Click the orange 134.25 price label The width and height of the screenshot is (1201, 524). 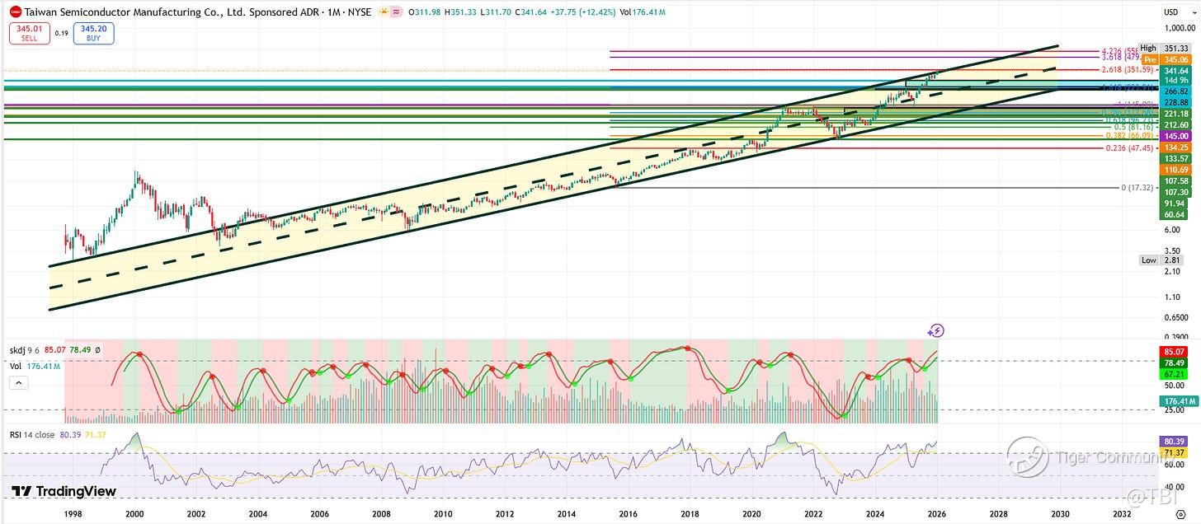point(1175,147)
